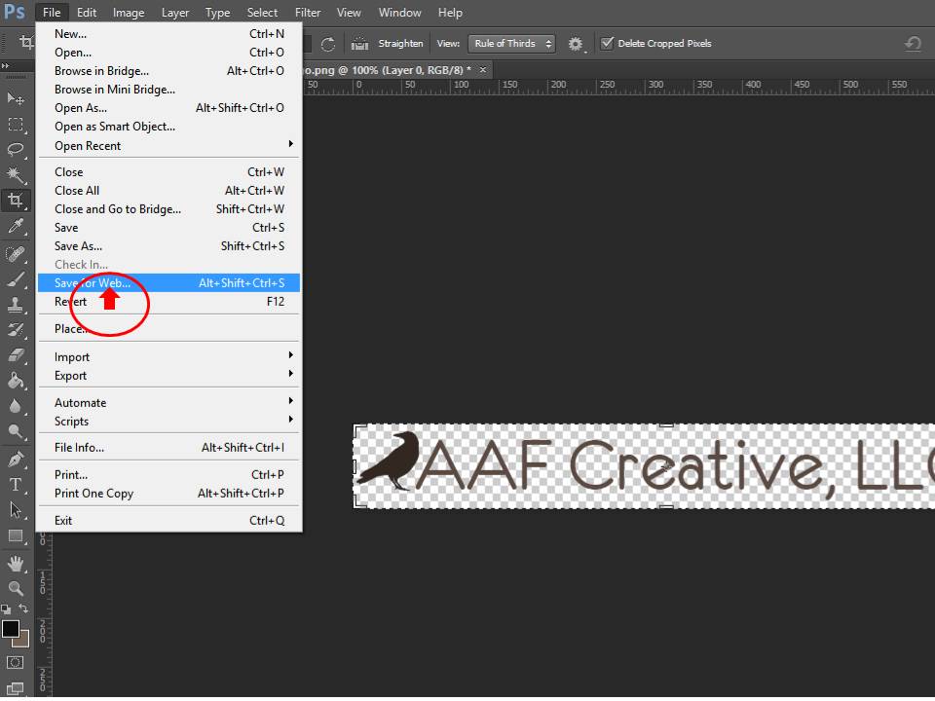Choose Open as Smart Object item

coord(168,127)
